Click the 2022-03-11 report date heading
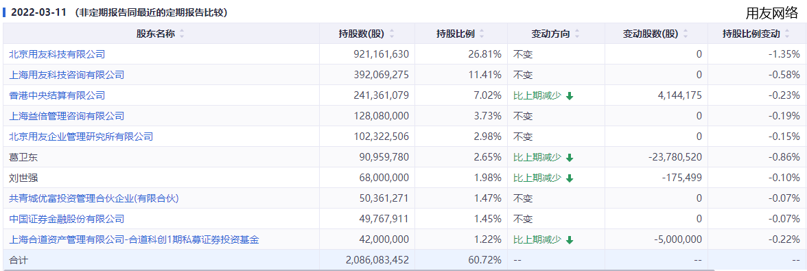 point(39,13)
